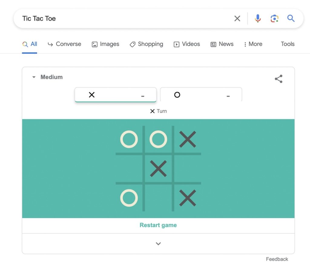Image resolution: width=310 pixels, height=264 pixels.
Task: Click the X Turn indicator icon
Action: click(152, 111)
